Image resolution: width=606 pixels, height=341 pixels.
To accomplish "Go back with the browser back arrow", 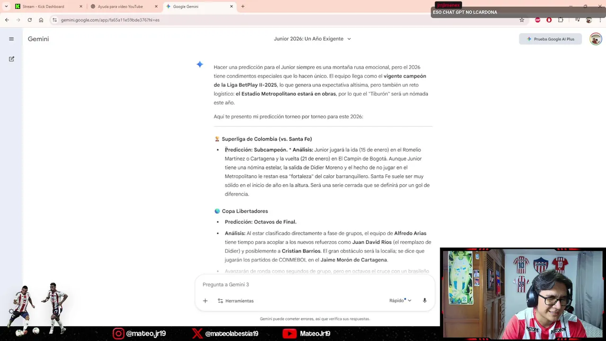I will (7, 20).
